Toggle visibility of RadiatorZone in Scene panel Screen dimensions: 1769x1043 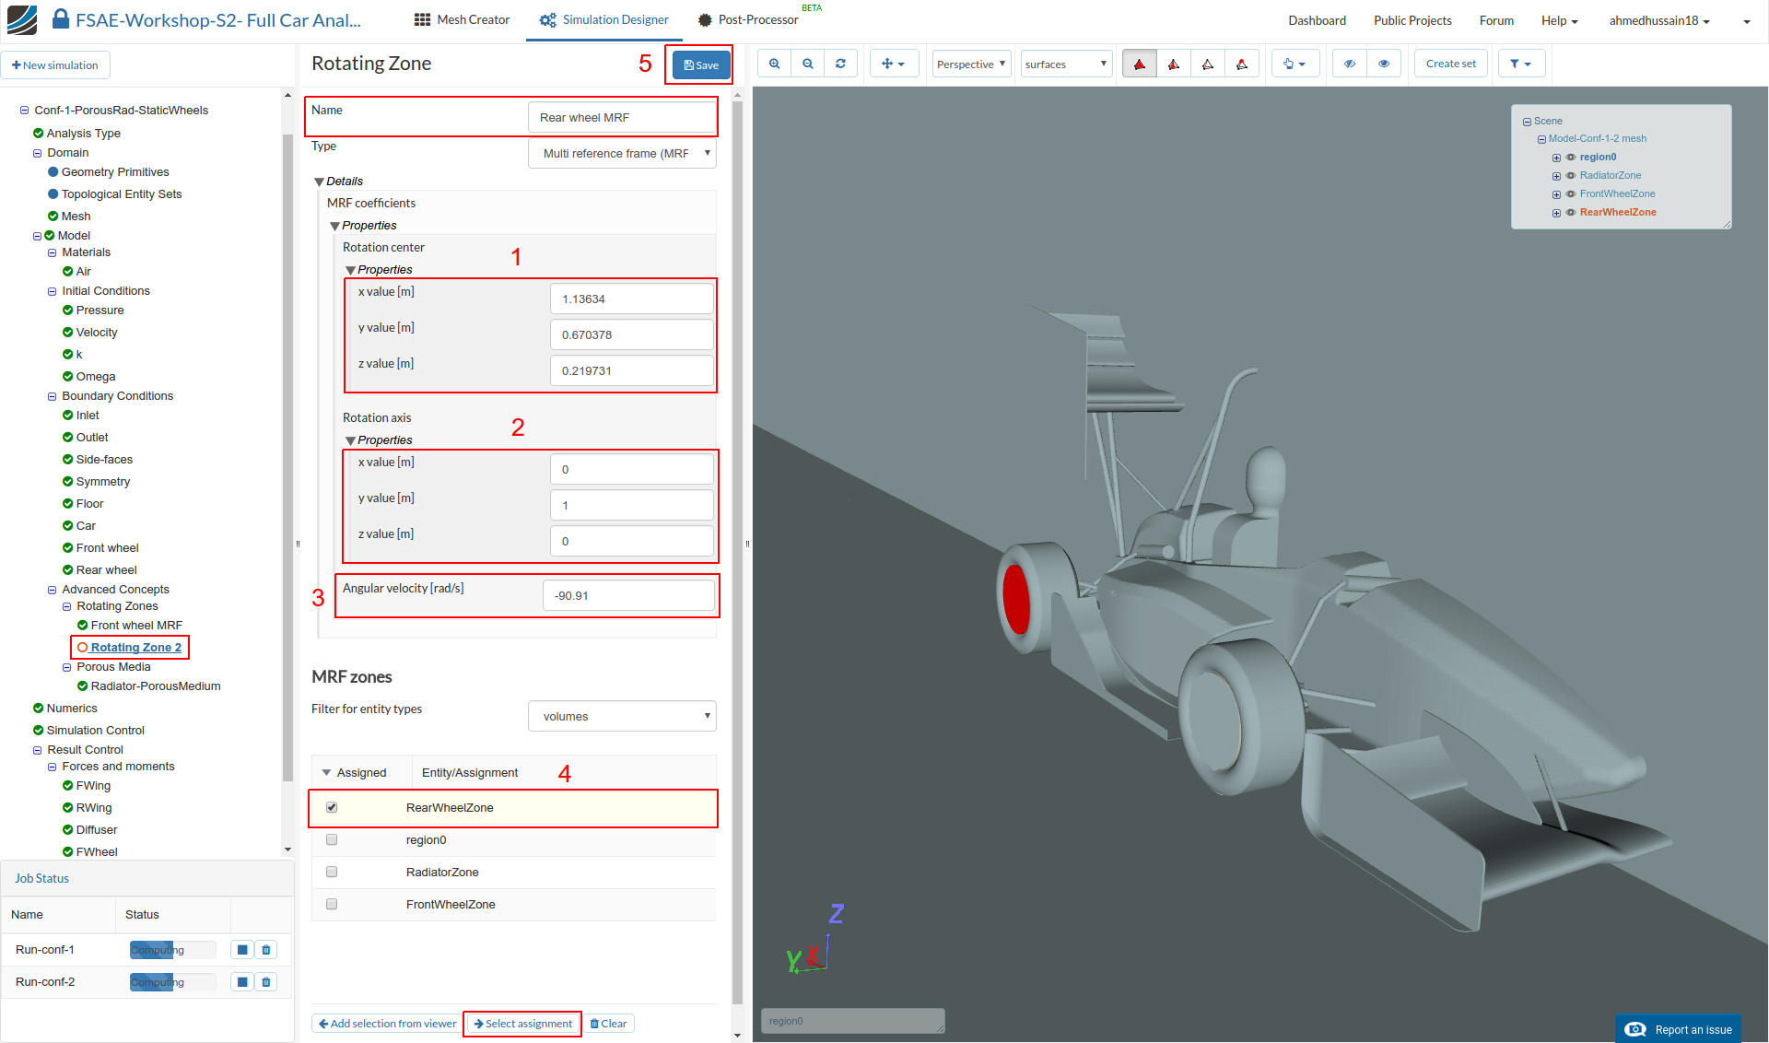point(1571,175)
